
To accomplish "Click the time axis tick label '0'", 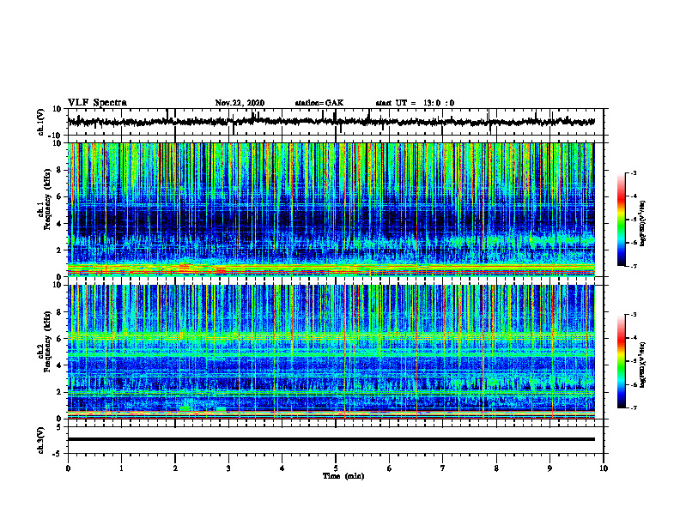I will click(68, 468).
